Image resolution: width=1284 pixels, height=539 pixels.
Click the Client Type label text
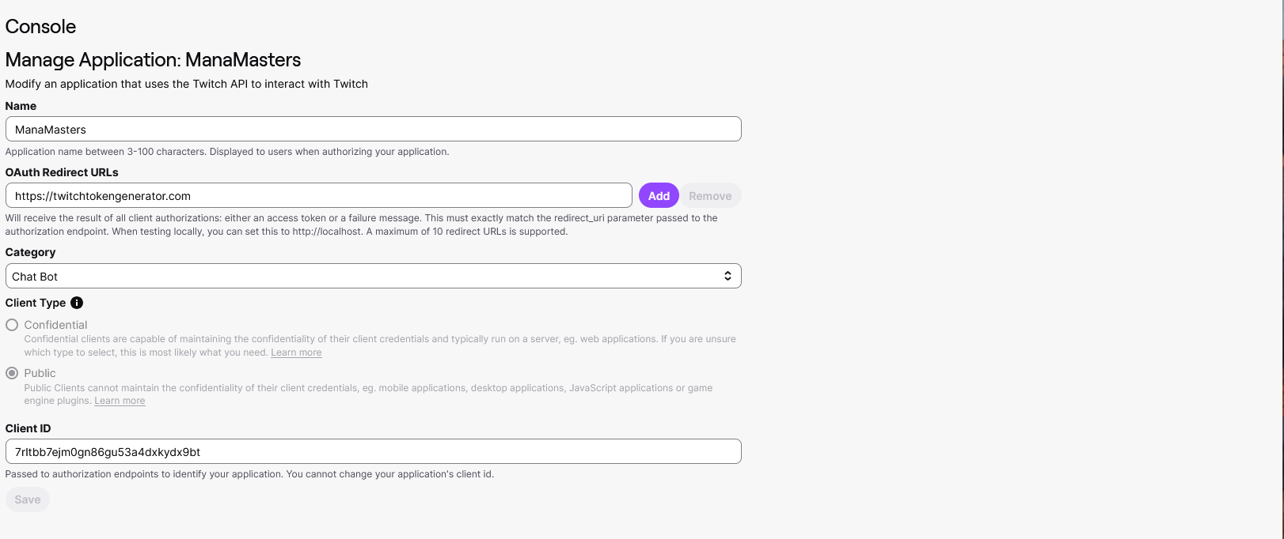pos(36,303)
